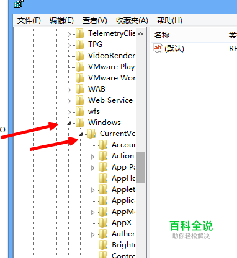237x258 pixels.
Task: Click the VideoRender folder icon
Action: click(x=79, y=56)
